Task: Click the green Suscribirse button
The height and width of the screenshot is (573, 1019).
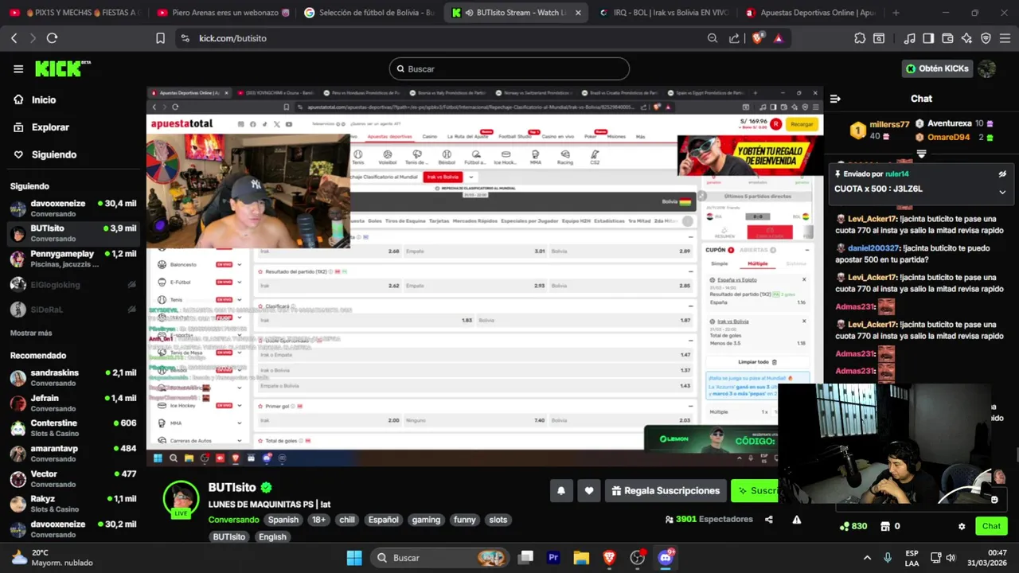Action: tap(755, 491)
